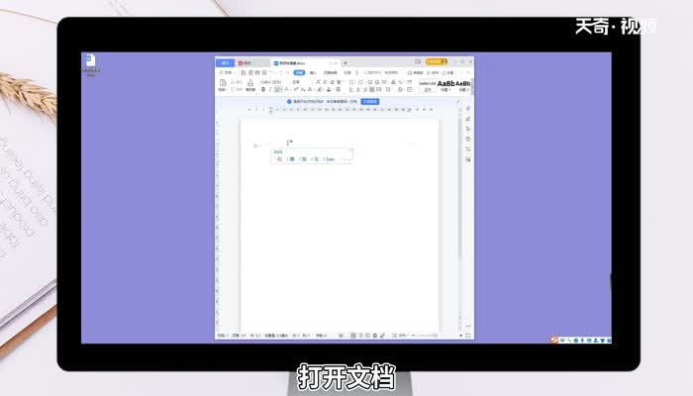This screenshot has width=693, height=396.
Task: Click the numbered list icon
Action: pos(360,82)
